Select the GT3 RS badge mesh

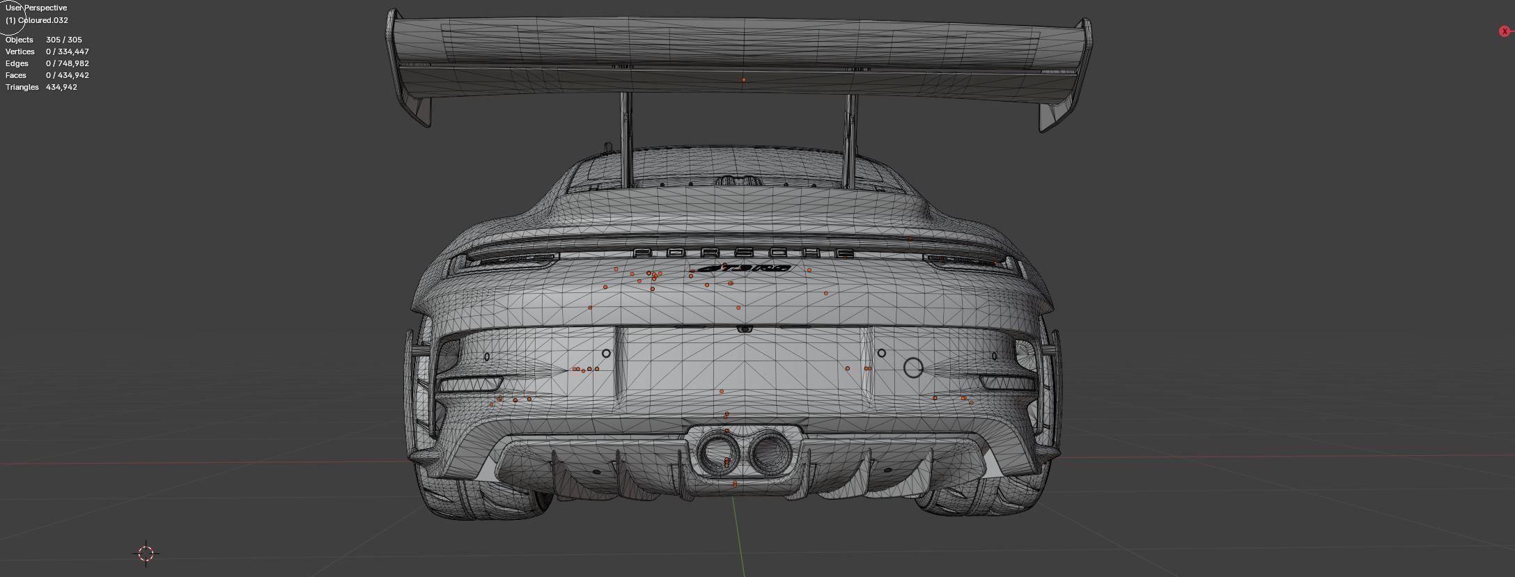(x=744, y=268)
